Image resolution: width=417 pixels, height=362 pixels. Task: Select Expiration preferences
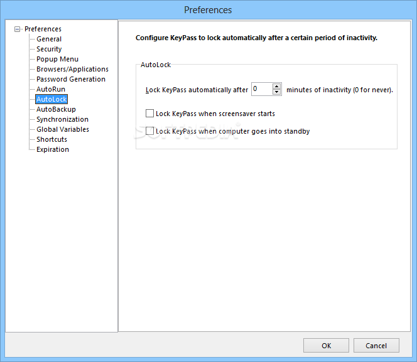click(x=53, y=149)
